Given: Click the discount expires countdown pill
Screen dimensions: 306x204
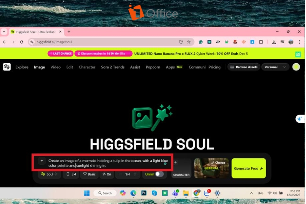Looking at the screenshot, I should (x=103, y=53).
